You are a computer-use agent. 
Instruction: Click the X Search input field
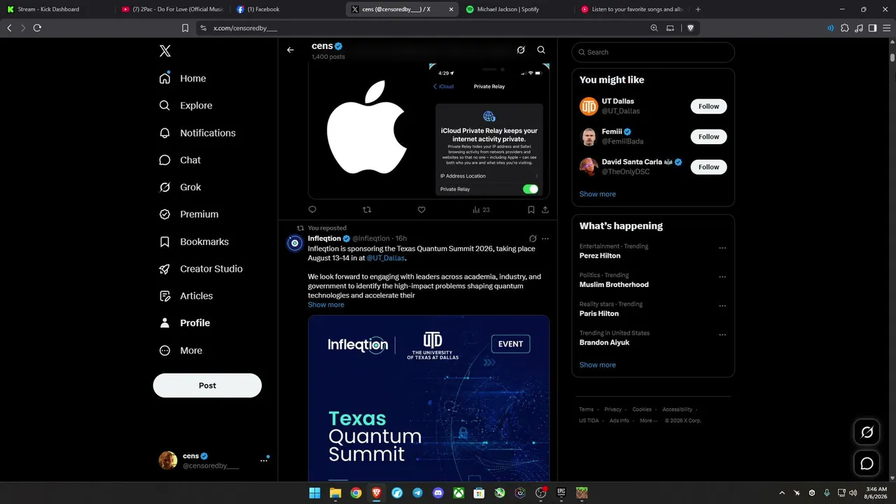653,52
